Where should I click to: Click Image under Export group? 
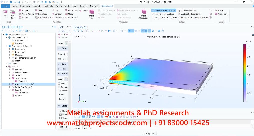tap(219, 10)
